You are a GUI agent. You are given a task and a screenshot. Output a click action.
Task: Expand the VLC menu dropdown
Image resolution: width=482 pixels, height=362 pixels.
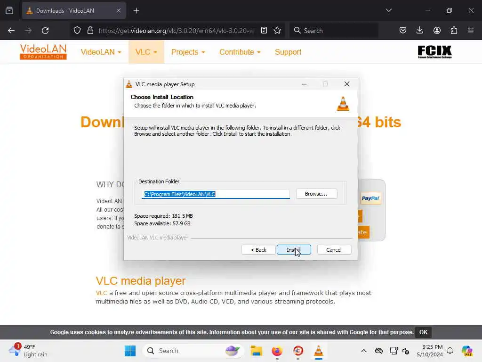[146, 52]
